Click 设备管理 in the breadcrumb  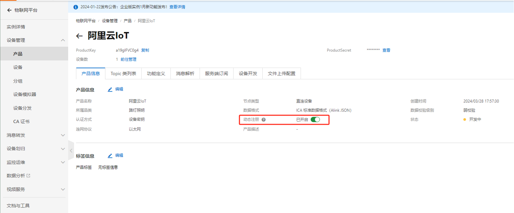click(110, 21)
